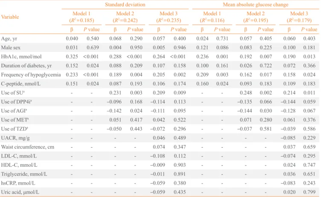Image resolution: width=321 pixels, height=197 pixels.
Task: Select the 0.325 value in HbA1c row
Action: (72, 57)
